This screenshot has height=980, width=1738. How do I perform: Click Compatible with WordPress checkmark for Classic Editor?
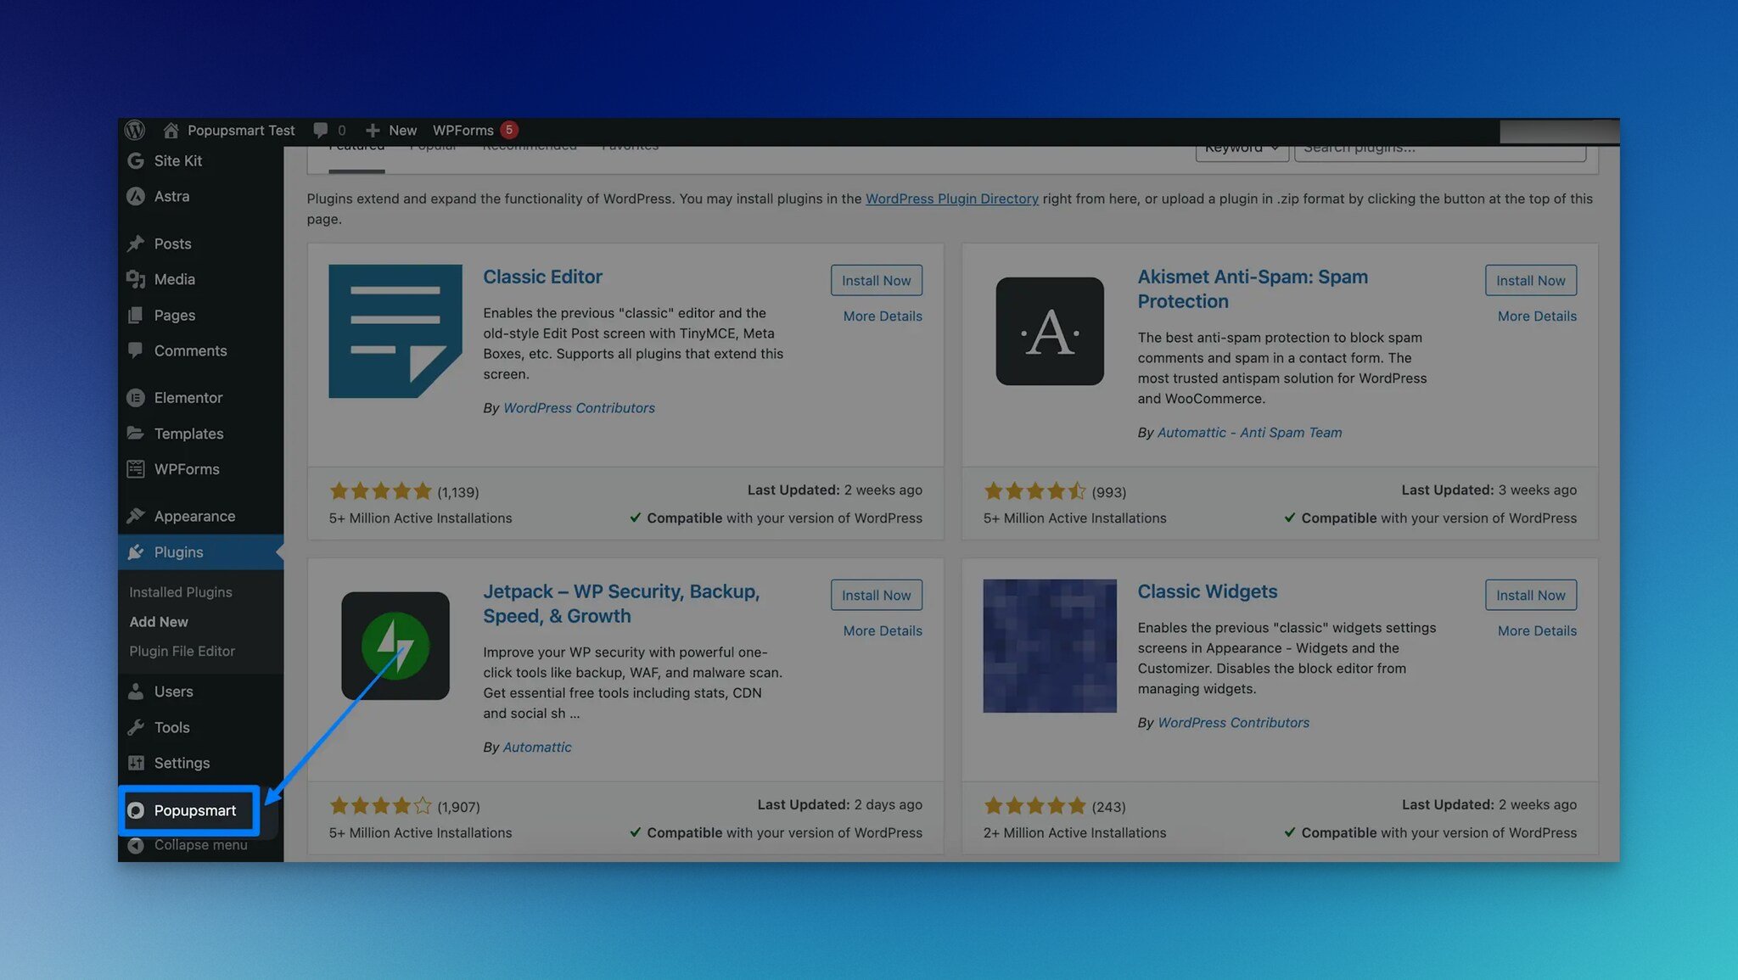(634, 518)
